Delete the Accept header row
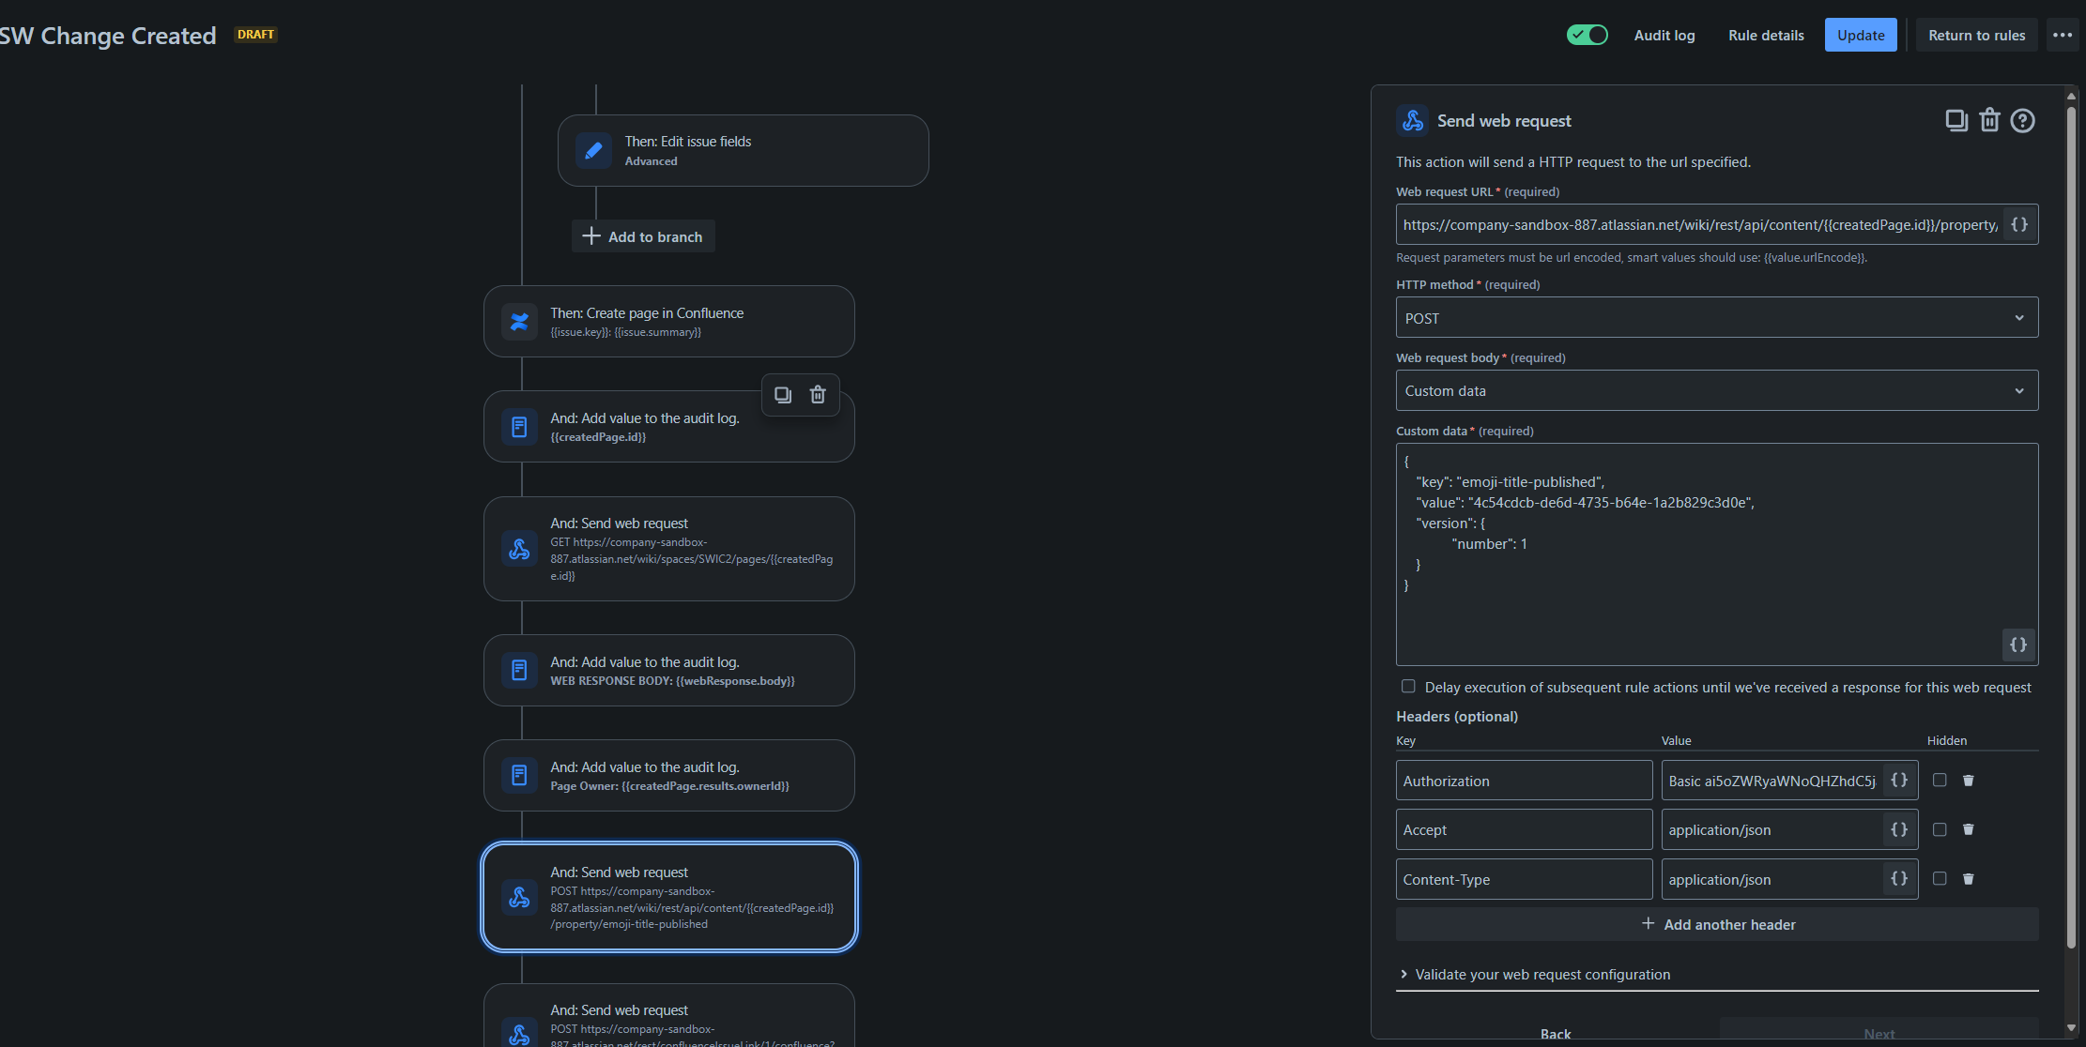The width and height of the screenshot is (2086, 1047). [1969, 829]
